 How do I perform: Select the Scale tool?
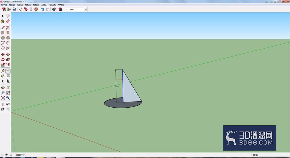click(3, 65)
